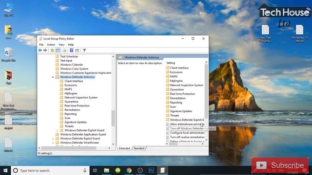Select Real-time Protection in the console tree
The width and height of the screenshot is (312, 175).
coord(77,105)
